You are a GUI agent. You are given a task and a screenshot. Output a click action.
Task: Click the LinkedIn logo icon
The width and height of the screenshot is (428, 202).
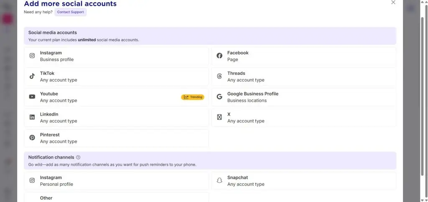tap(32, 117)
